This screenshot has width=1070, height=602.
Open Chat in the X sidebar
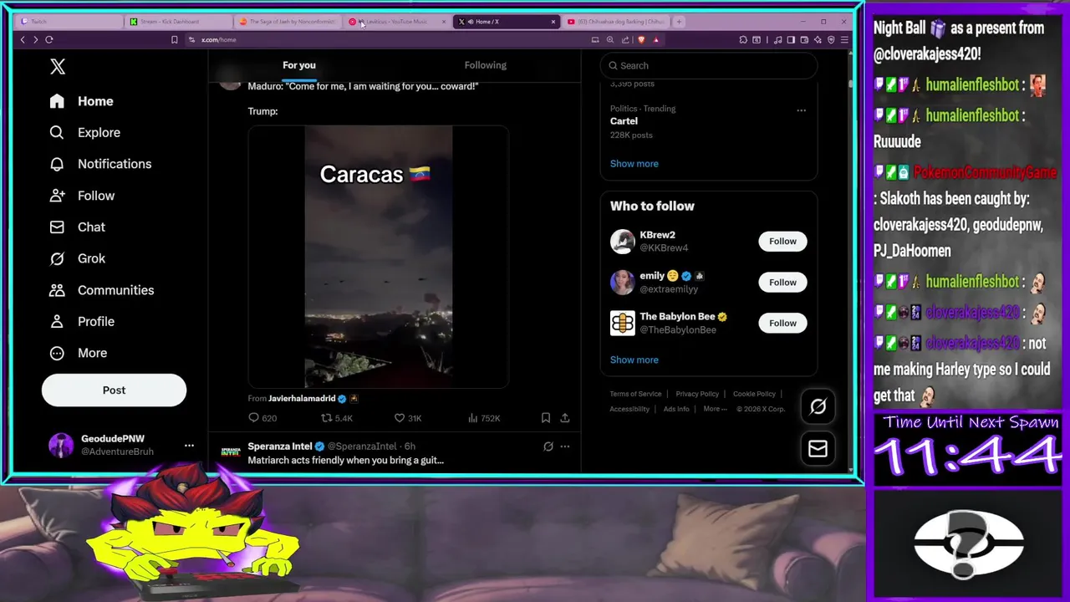[x=77, y=227]
